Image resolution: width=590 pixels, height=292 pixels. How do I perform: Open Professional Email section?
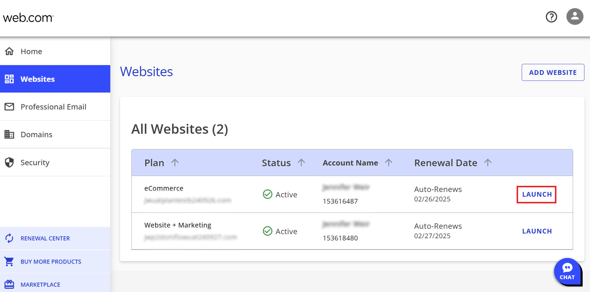tap(53, 107)
